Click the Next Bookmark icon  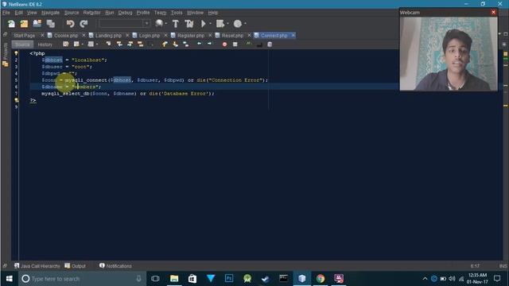tap(175, 44)
